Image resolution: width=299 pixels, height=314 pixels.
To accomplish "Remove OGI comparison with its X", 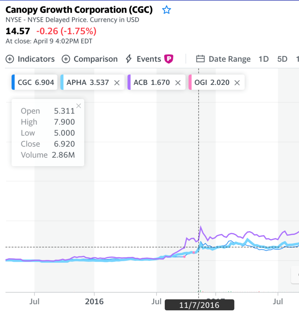I will click(x=237, y=83).
